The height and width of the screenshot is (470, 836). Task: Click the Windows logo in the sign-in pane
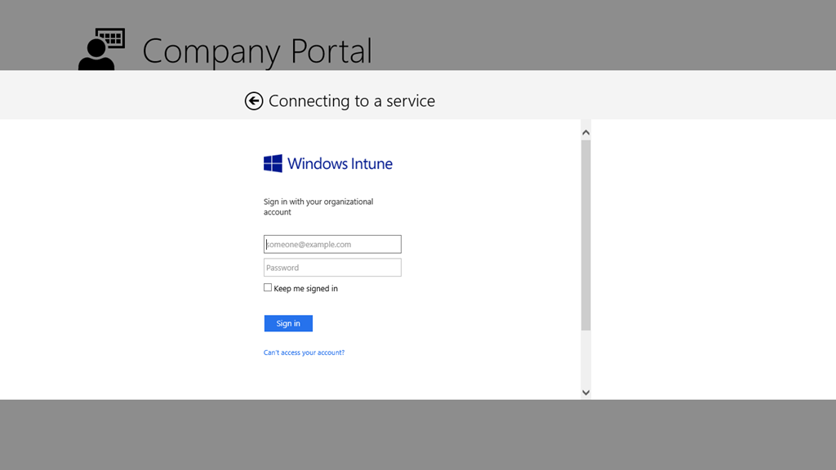pos(273,163)
